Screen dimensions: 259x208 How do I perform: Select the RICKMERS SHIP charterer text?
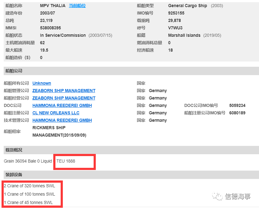(49, 128)
